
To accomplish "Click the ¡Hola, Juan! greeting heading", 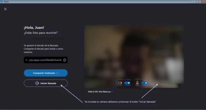I will pyautogui.click(x=34, y=28).
